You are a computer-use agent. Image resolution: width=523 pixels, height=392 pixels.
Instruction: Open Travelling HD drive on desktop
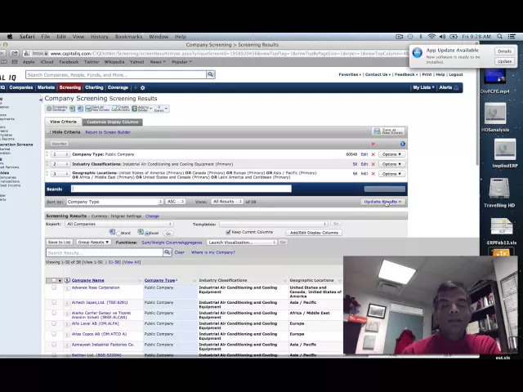point(499,193)
